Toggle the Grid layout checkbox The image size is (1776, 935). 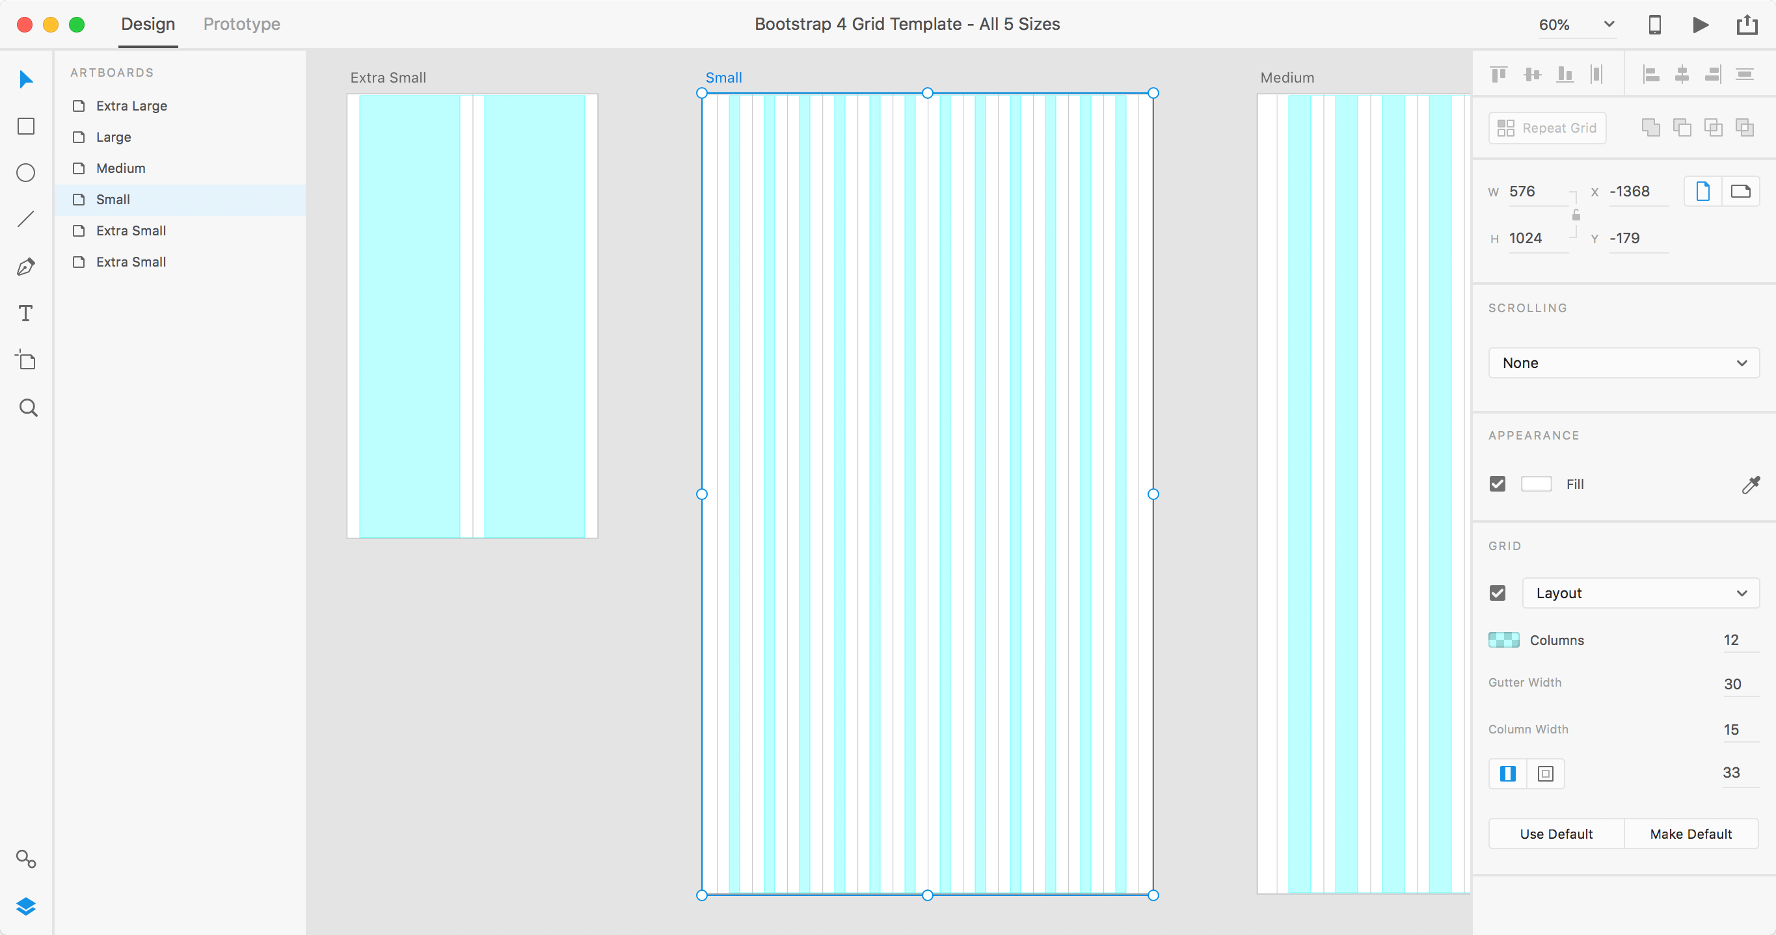click(x=1498, y=592)
